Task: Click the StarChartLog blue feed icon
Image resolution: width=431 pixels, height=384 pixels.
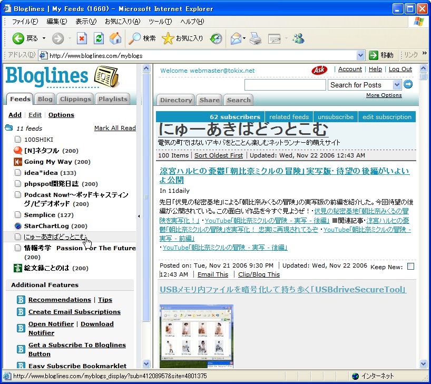Action: click(17, 226)
